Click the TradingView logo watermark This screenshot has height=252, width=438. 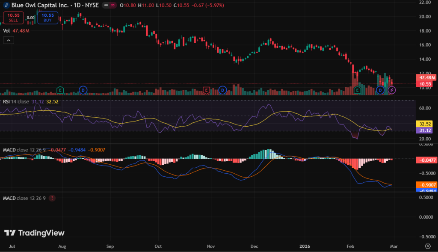click(34, 233)
